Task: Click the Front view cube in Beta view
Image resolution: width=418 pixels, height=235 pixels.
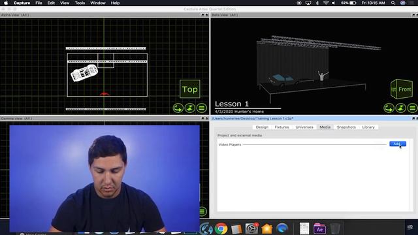Action: coord(402,89)
